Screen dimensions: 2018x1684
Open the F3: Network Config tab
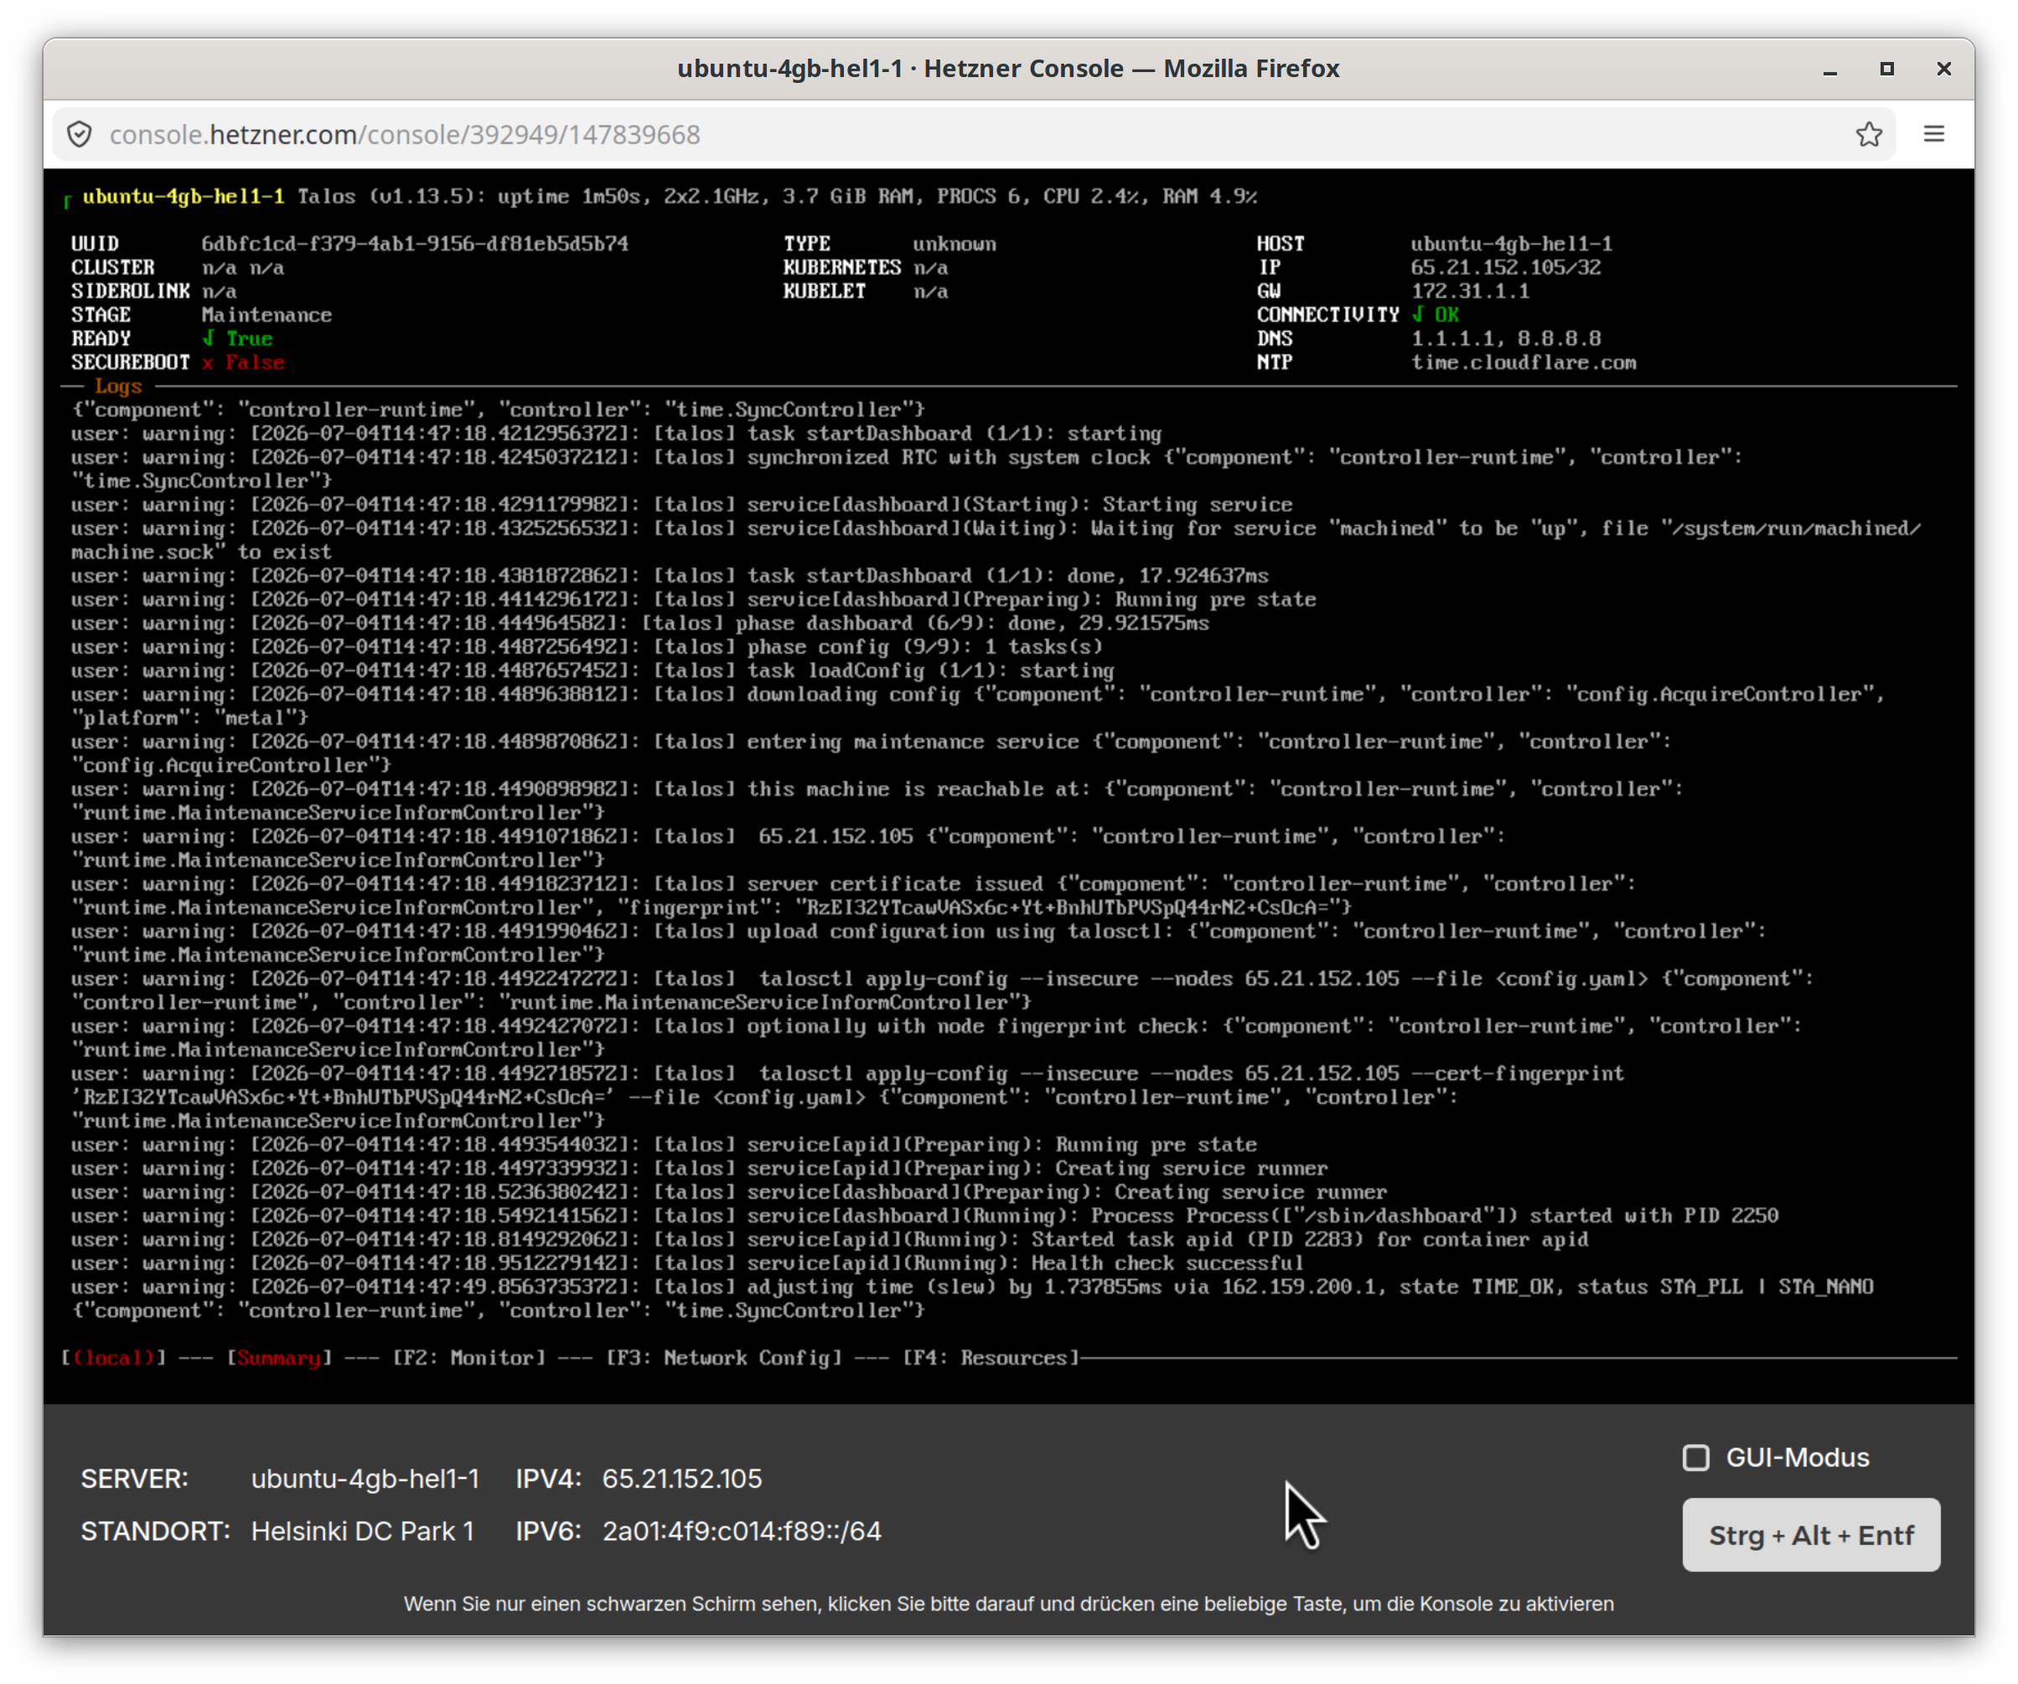pyautogui.click(x=723, y=1357)
